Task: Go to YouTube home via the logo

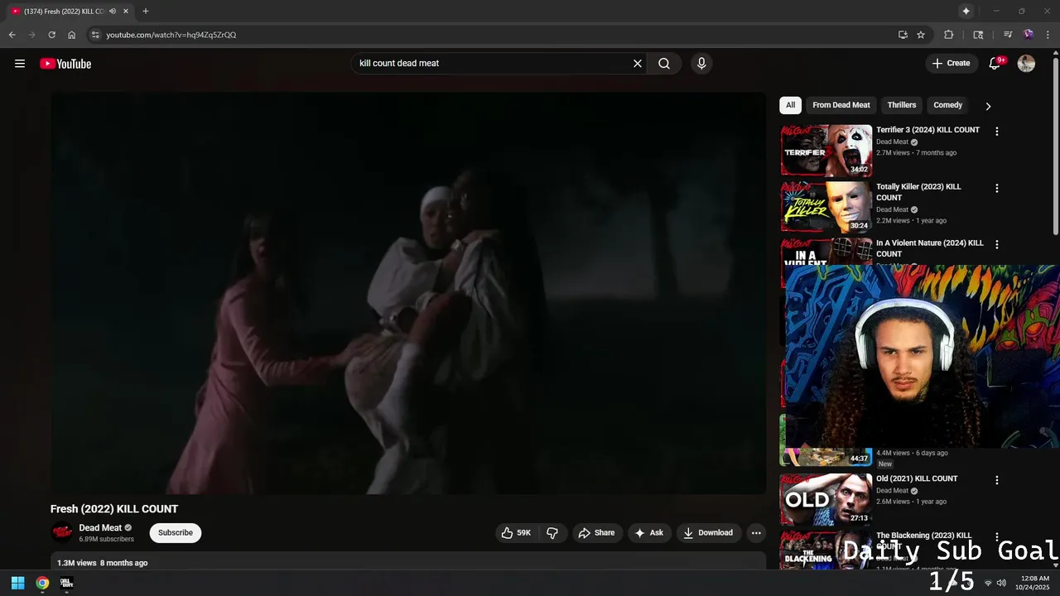Action: pos(65,64)
